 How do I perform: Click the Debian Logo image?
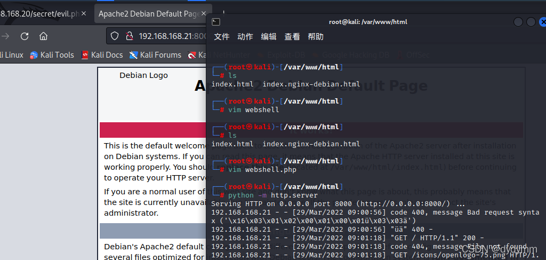[143, 75]
